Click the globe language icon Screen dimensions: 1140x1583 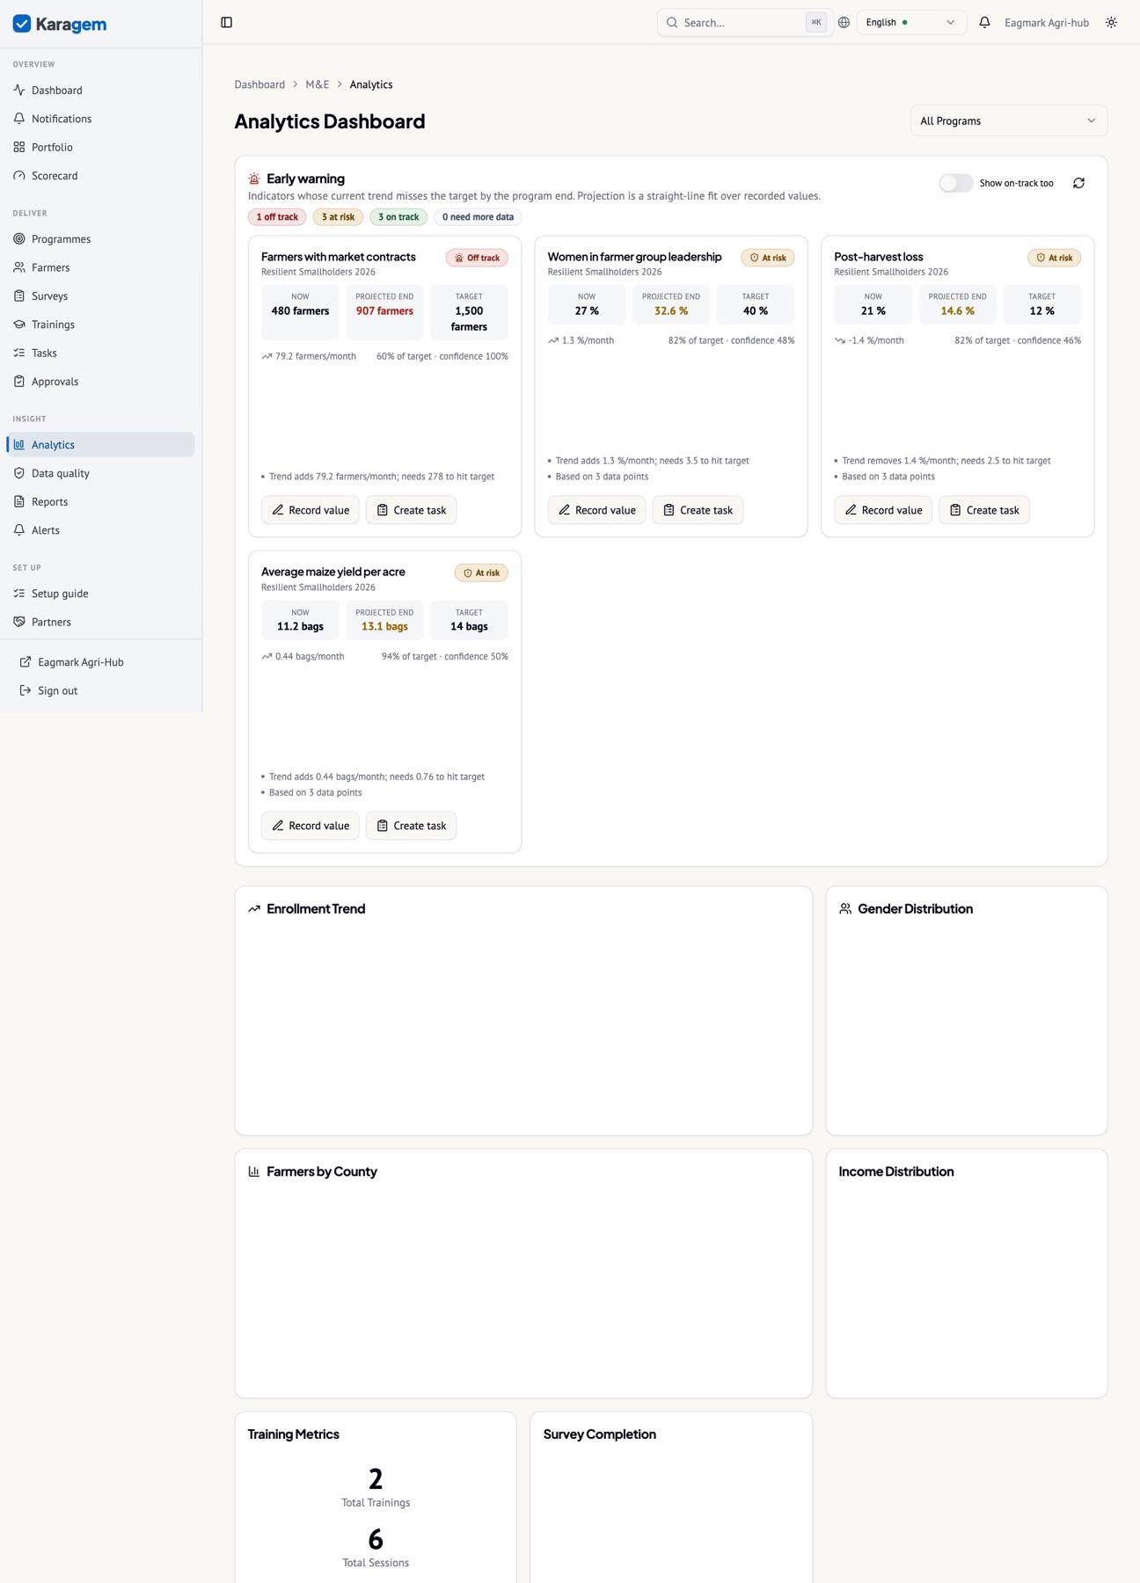click(844, 22)
